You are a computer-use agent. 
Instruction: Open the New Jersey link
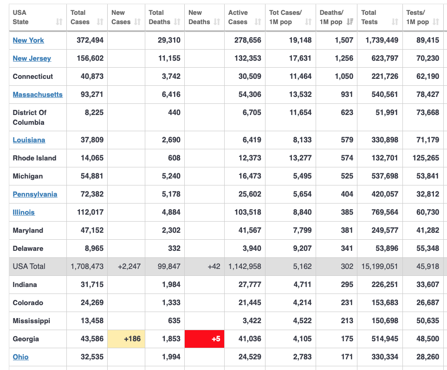32,58
